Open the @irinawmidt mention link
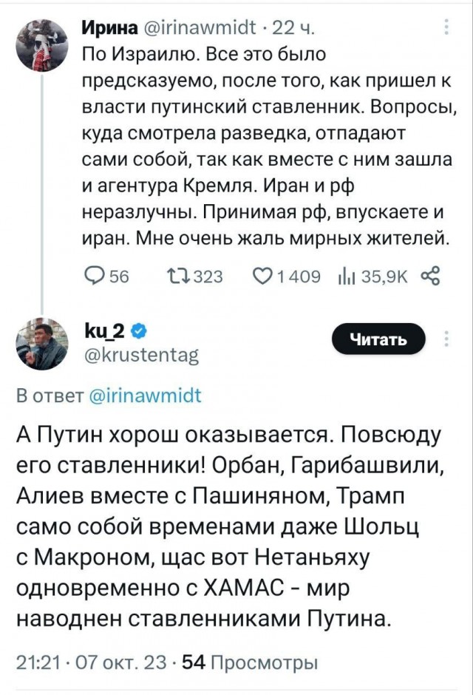Screen dimensions: 473x695 point(147,396)
